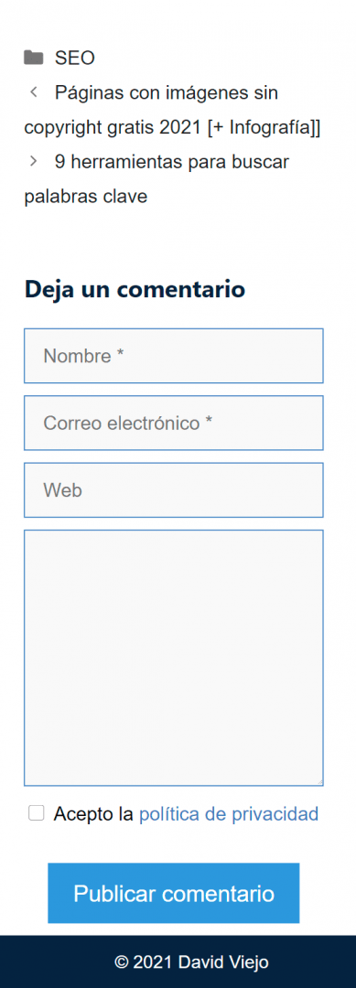Click the left chevron previous-post icon

[x=34, y=92]
